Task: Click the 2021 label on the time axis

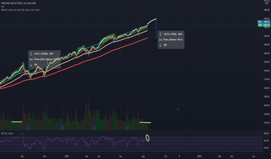Action: [x=67, y=156]
